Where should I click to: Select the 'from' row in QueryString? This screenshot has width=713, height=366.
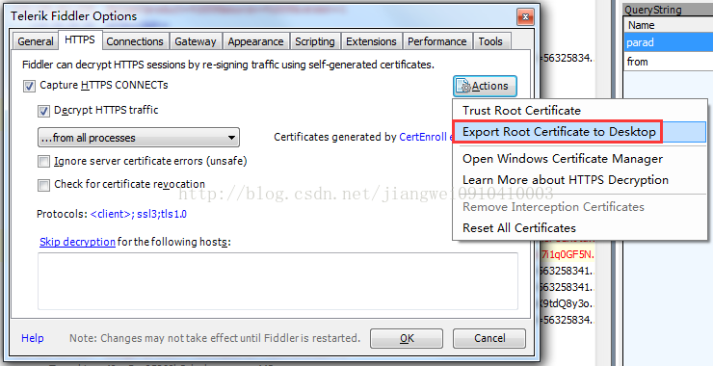[x=669, y=62]
